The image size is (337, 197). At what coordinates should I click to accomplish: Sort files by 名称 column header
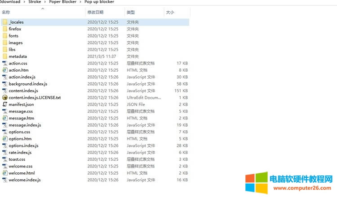coord(6,13)
